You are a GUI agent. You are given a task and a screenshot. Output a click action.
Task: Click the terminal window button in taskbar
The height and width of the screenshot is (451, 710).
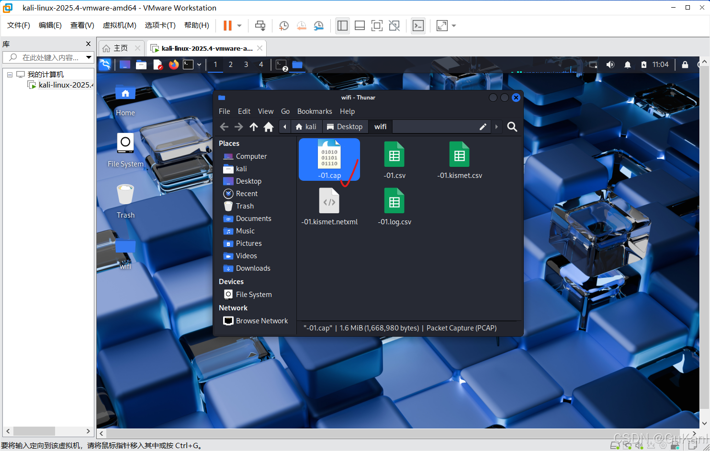[x=282, y=65]
